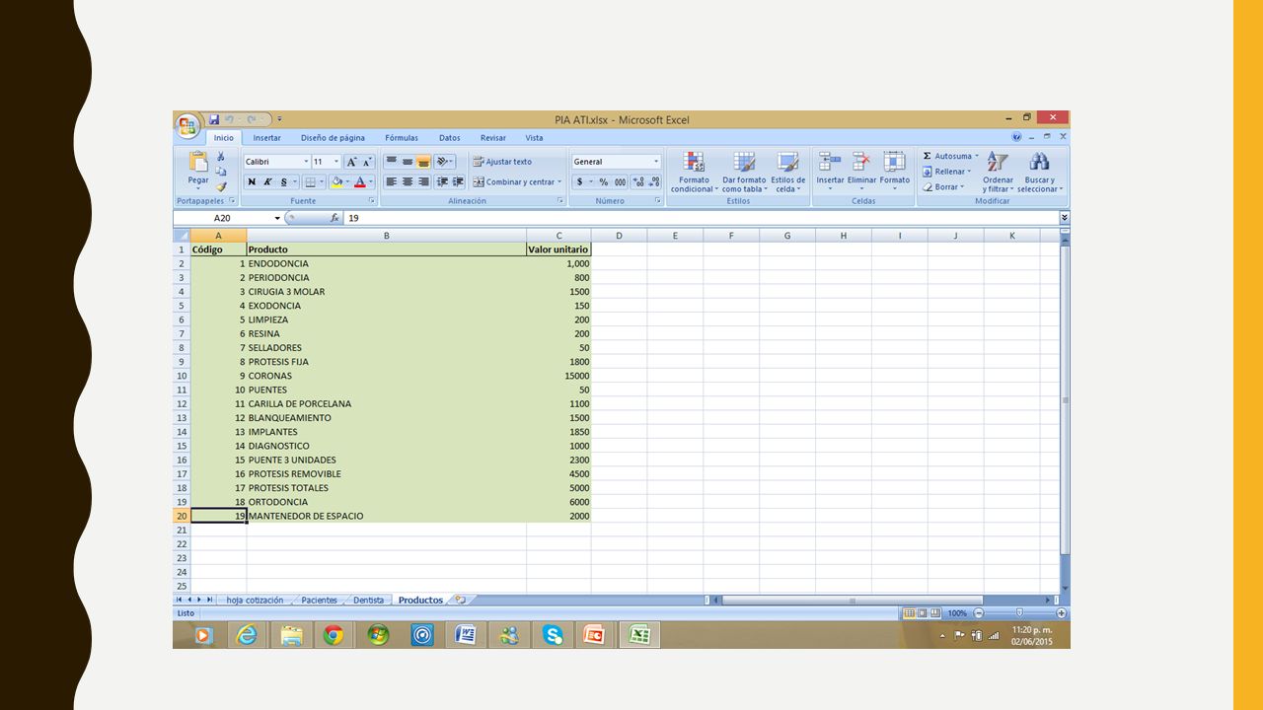Viewport: 1263px width, 710px height.
Task: Select the Format Painter brush icon
Action: [x=221, y=186]
